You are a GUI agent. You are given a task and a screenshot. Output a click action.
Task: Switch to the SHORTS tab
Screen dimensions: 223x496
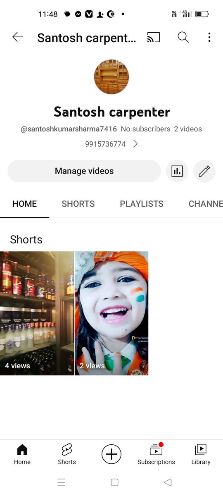[x=78, y=204]
